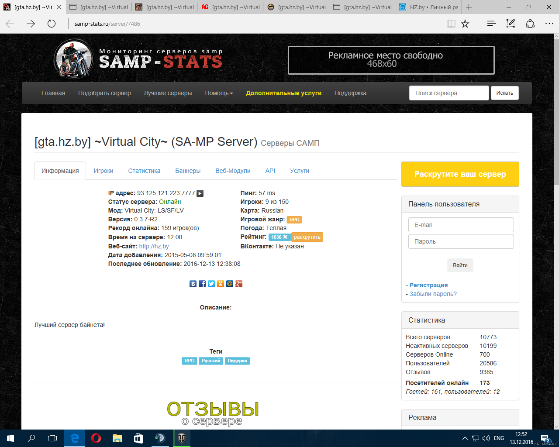
Task: Click the Регистрация link
Action: pyautogui.click(x=428, y=285)
